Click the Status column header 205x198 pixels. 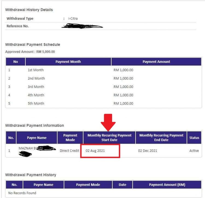coord(194,138)
